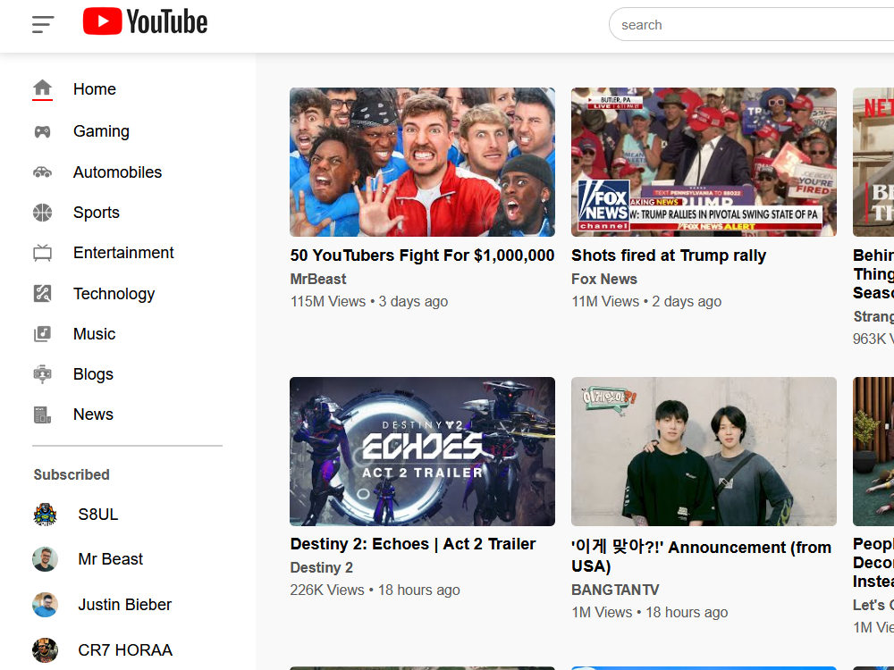This screenshot has height=670, width=894.
Task: Select Technology category label
Action: 114,293
